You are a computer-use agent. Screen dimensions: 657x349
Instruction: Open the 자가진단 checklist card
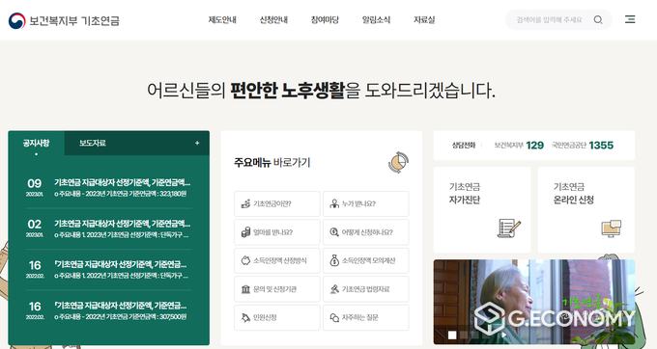click(482, 210)
